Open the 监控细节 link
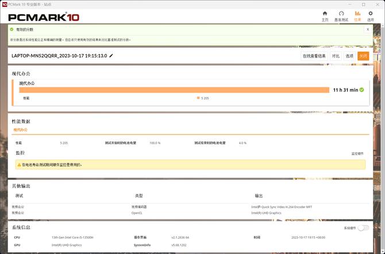Screen dimensions: 385x254 click(357, 153)
